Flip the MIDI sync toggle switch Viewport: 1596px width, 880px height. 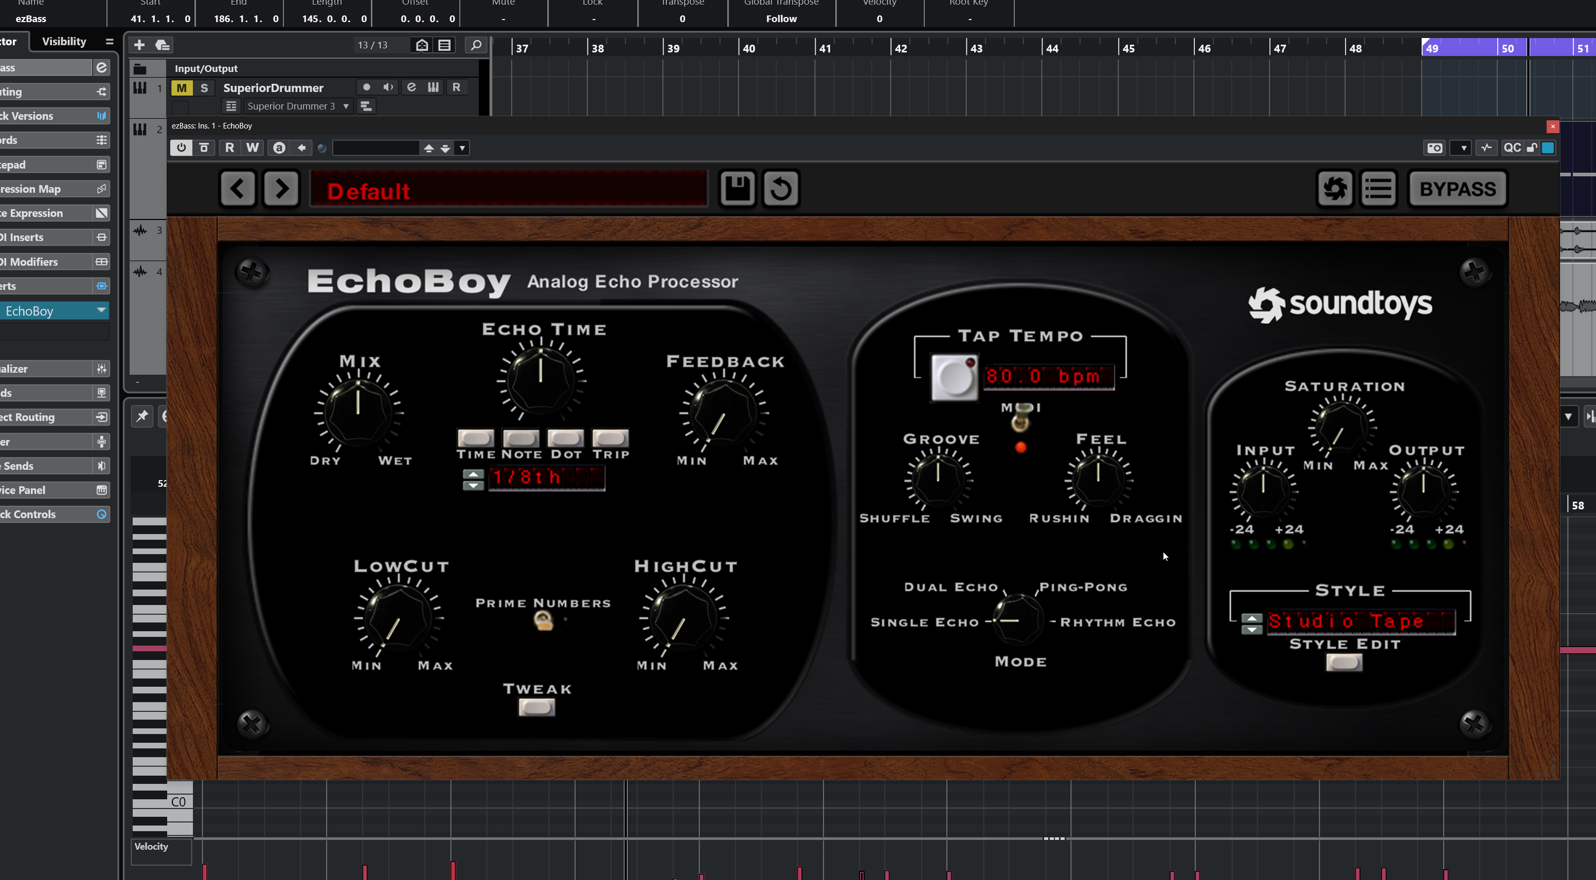[1020, 418]
